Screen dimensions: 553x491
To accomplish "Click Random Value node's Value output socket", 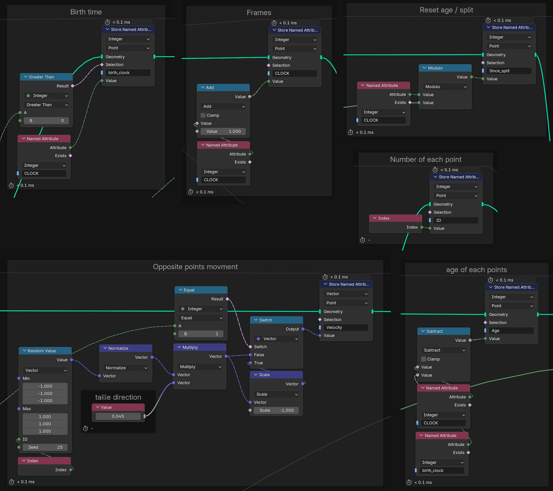I will pos(71,360).
